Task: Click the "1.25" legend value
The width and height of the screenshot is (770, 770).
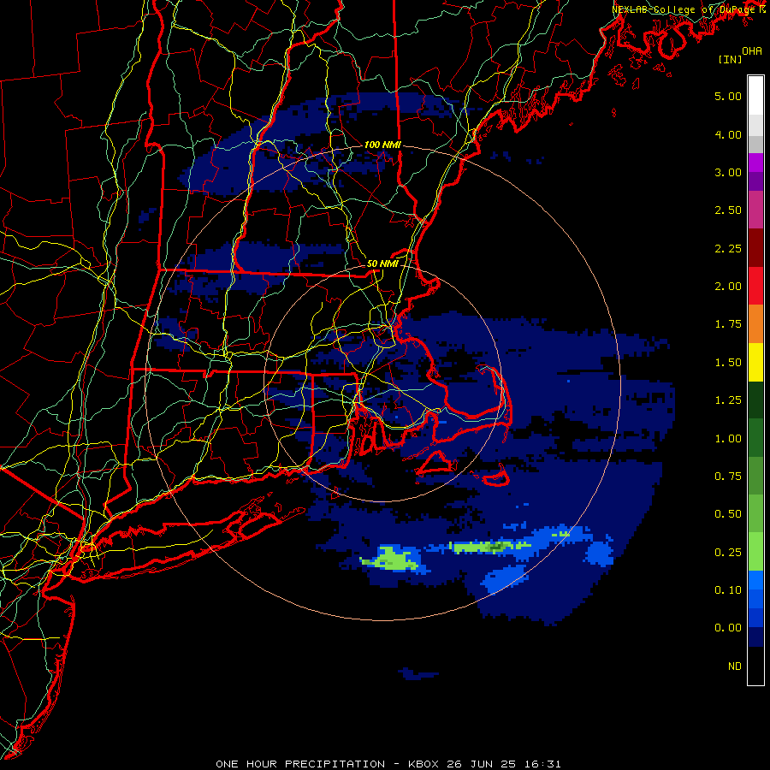Action: point(728,400)
